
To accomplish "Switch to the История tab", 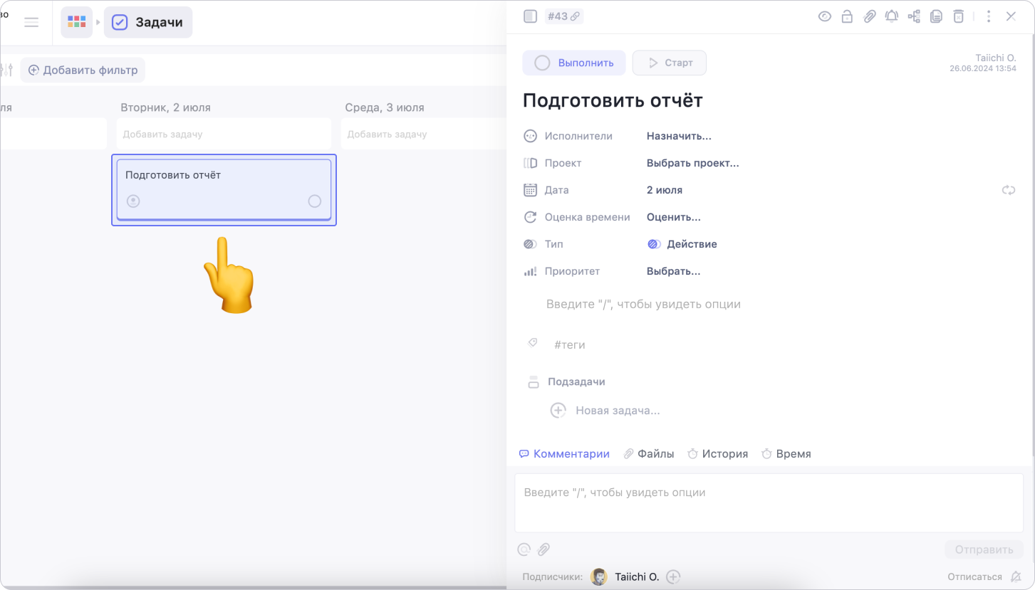I will point(717,453).
